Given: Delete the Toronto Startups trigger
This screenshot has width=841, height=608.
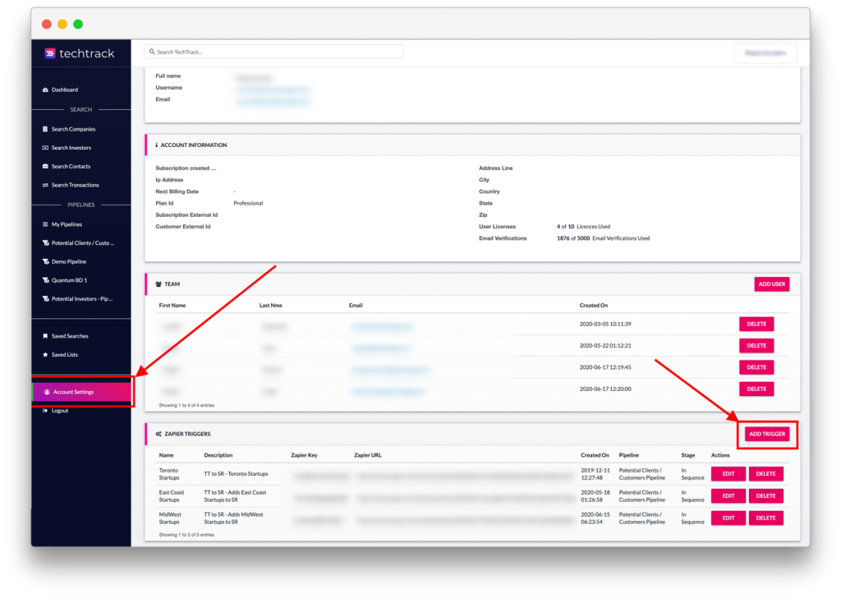Looking at the screenshot, I should click(766, 474).
